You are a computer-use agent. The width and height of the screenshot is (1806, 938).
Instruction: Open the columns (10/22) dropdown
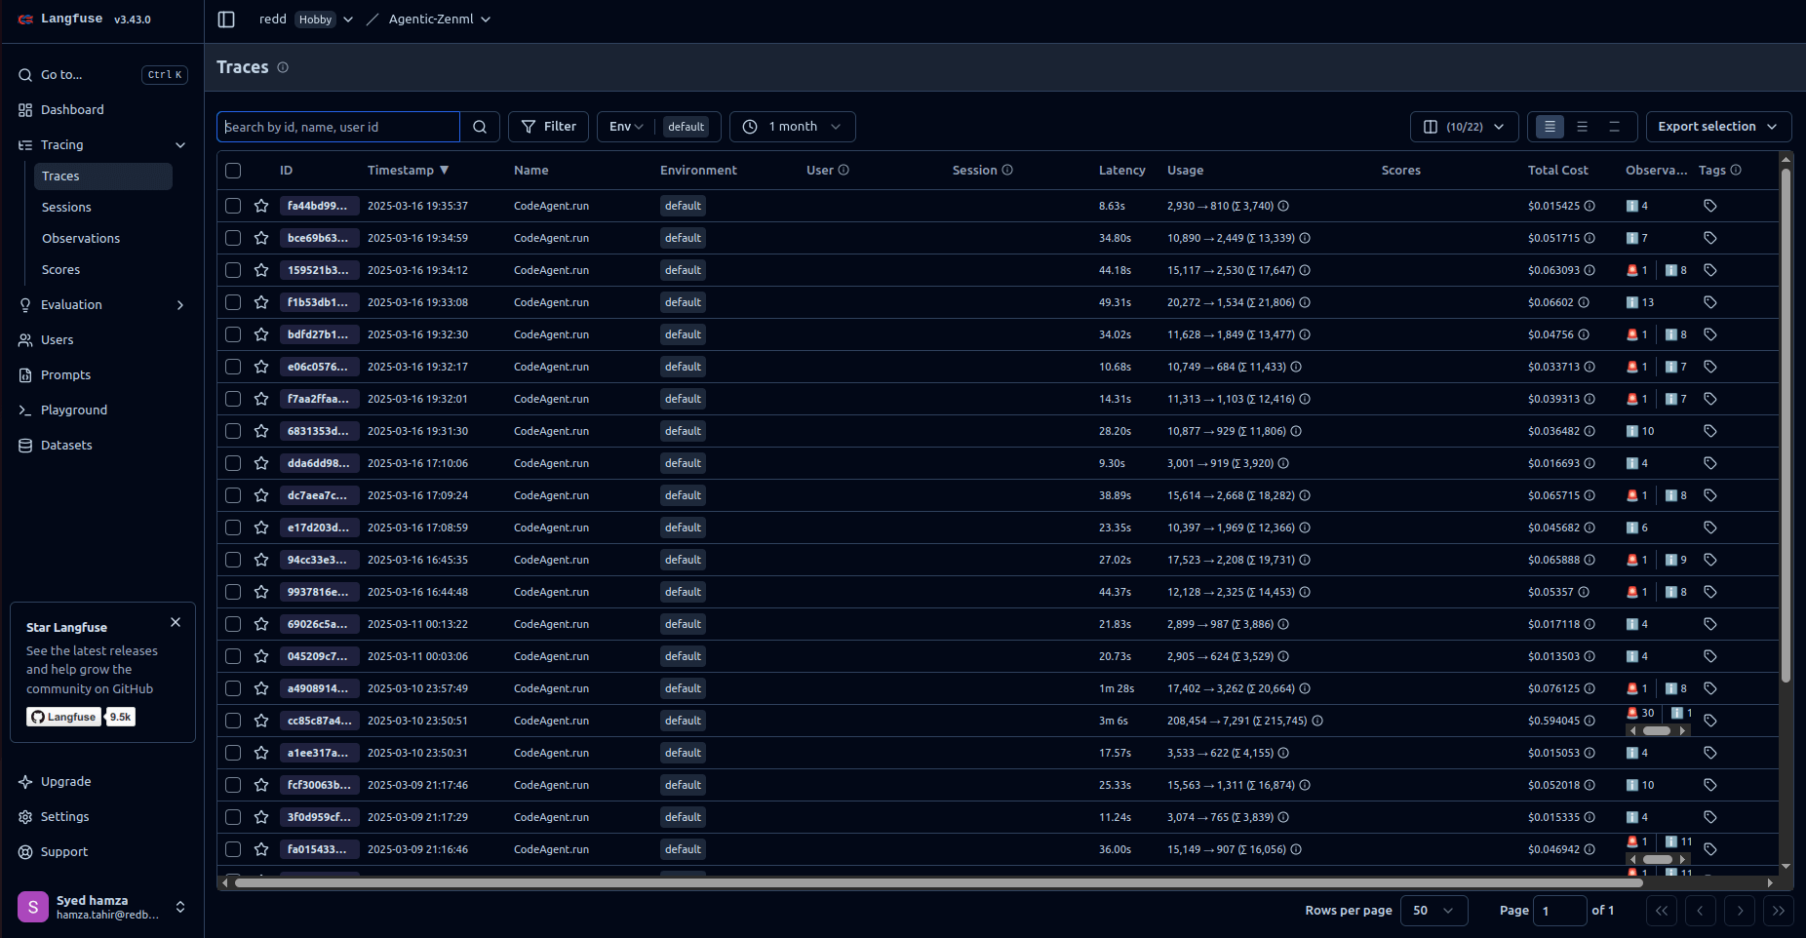click(1464, 127)
